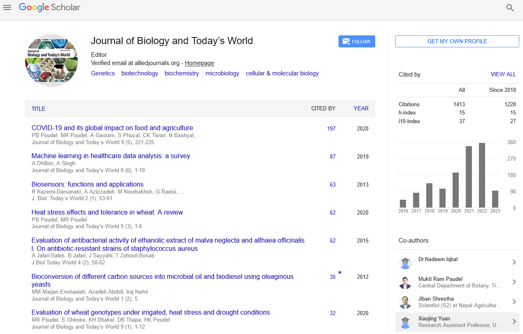
Task: Open VIEW ALL citations link
Action: 503,75
